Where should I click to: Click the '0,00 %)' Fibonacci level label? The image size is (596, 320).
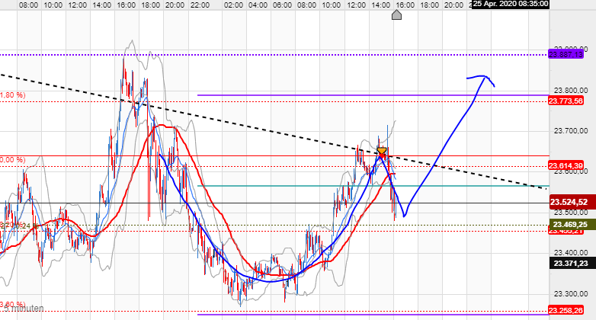pos(12,160)
